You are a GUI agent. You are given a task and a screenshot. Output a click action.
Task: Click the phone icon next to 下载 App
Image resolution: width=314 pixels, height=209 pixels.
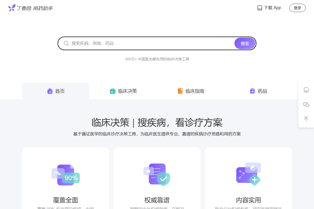260,8
